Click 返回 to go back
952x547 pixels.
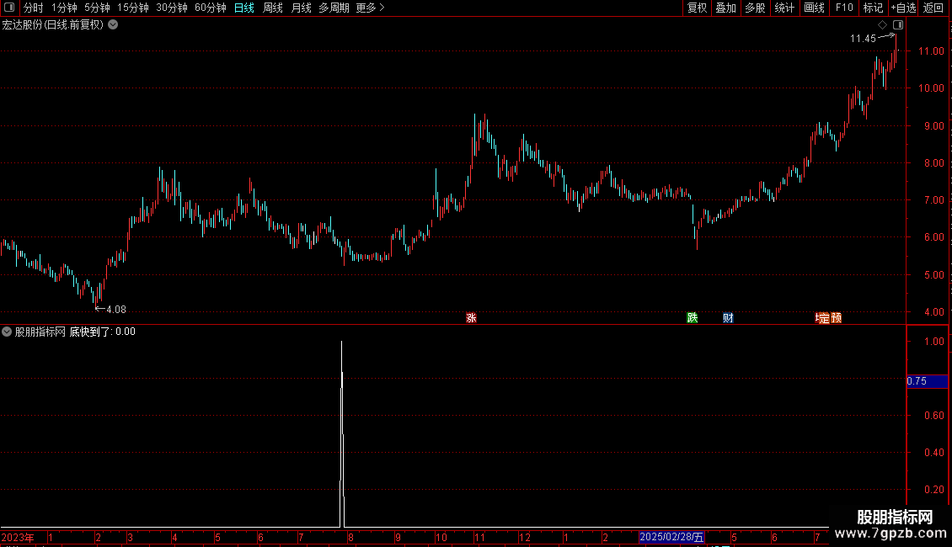[x=933, y=8]
